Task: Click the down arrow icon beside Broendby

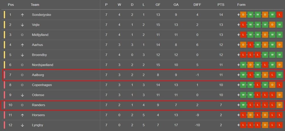Action: [22, 55]
